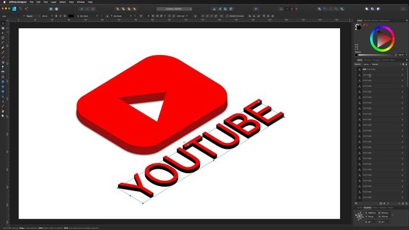Screen dimensions: 409x230
Task: Click the boolean Add operation icon
Action: pos(320,9)
